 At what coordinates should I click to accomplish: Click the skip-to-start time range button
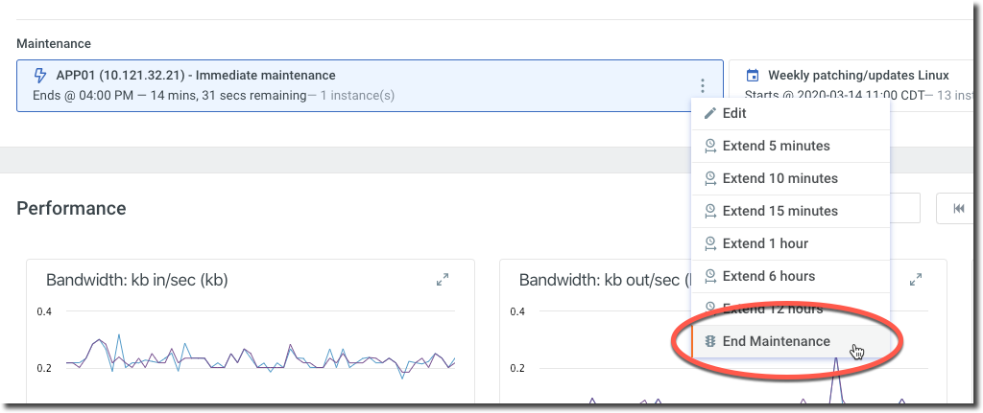pyautogui.click(x=958, y=208)
